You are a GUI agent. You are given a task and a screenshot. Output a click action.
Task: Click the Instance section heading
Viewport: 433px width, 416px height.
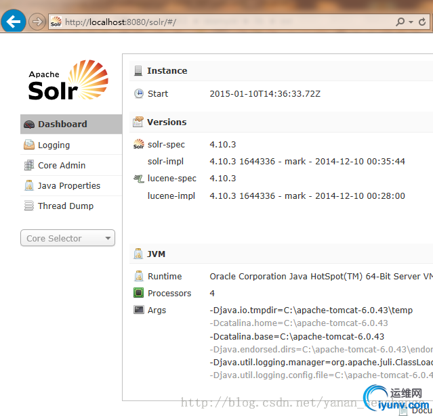click(x=167, y=70)
